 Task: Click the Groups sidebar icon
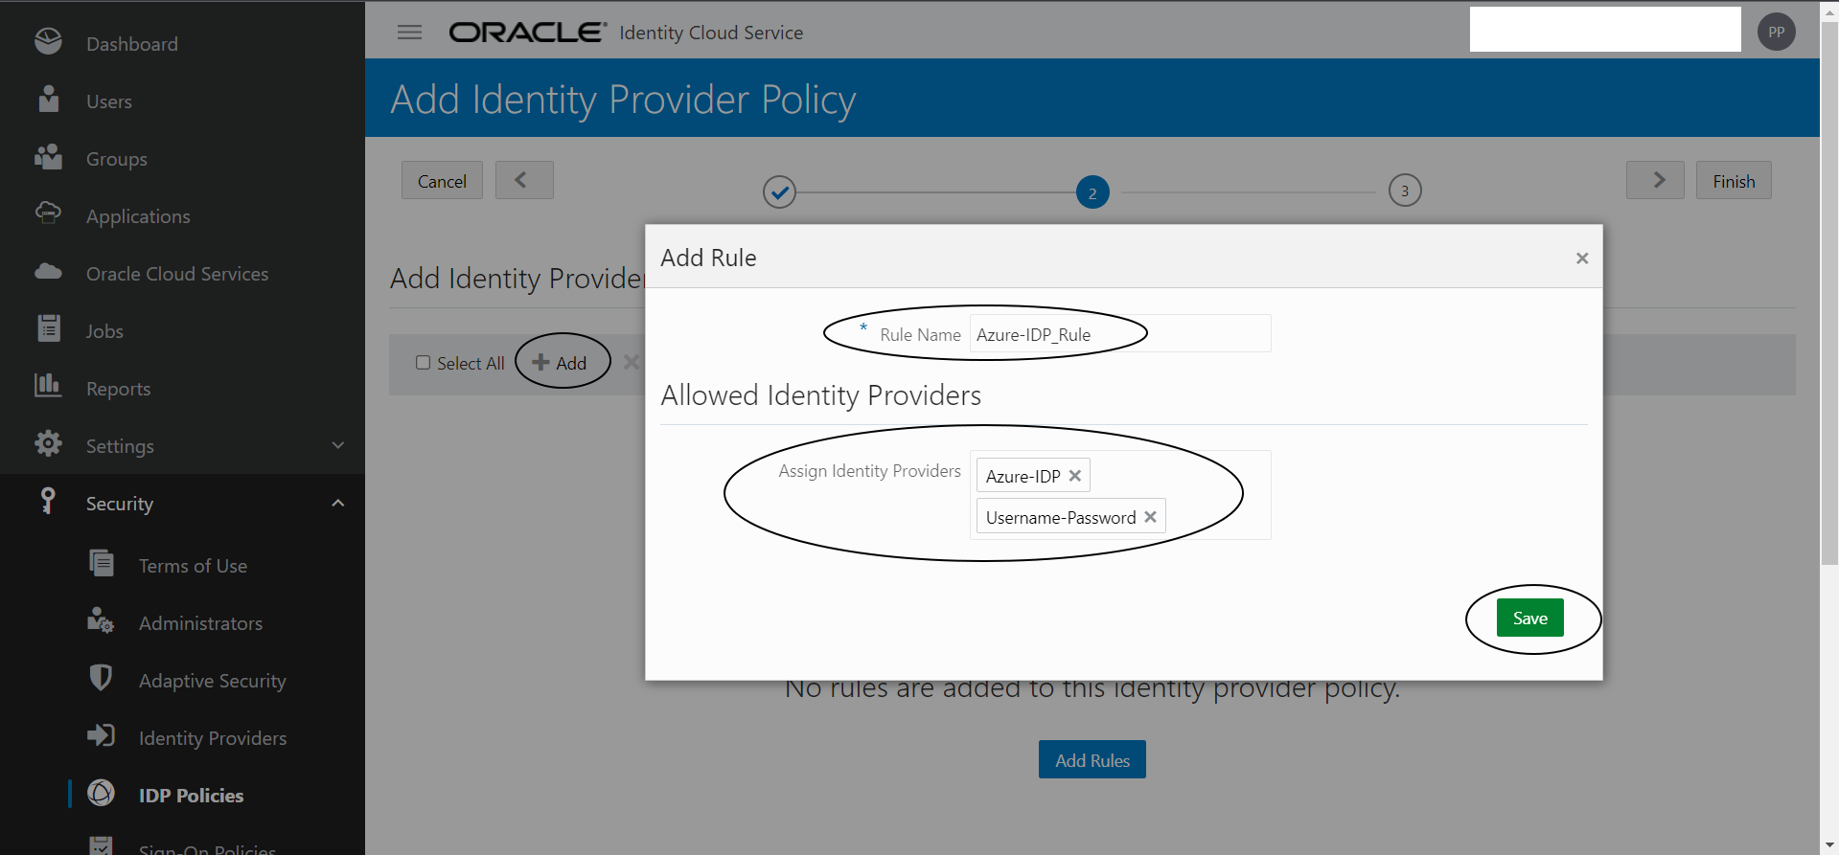[x=48, y=157]
